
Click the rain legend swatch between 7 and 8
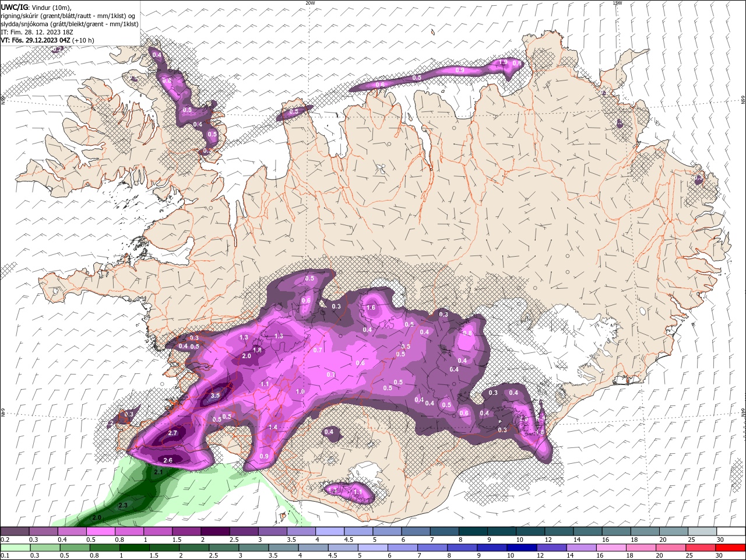432,548
